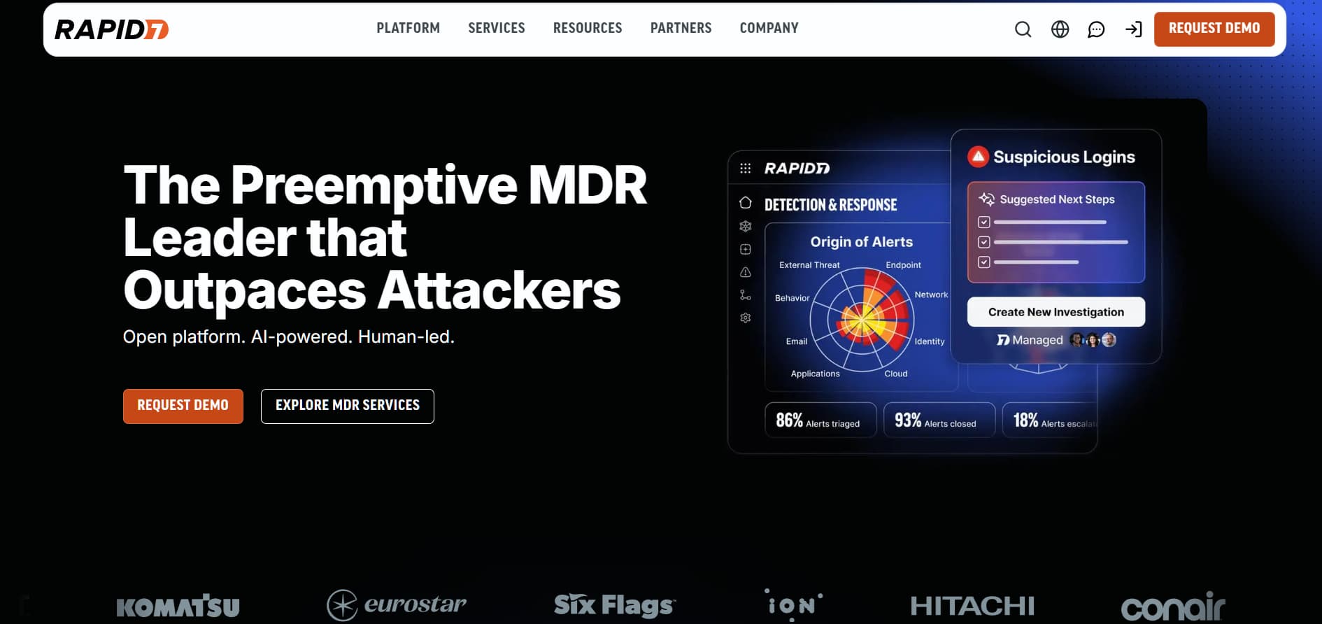Open the globe language selector
1322x624 pixels.
pyautogui.click(x=1060, y=29)
